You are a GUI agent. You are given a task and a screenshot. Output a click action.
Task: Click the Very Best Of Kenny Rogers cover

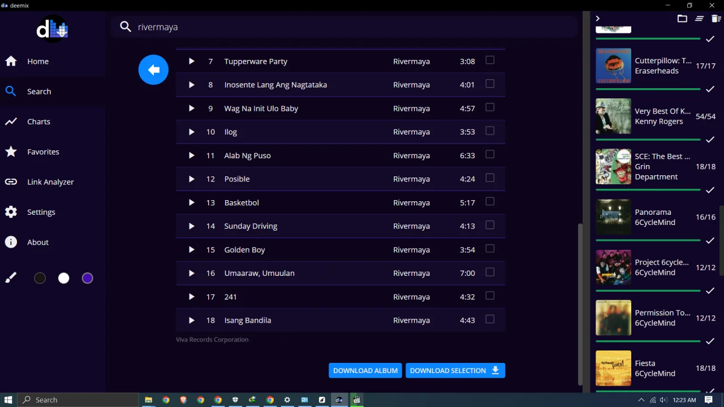pos(613,116)
